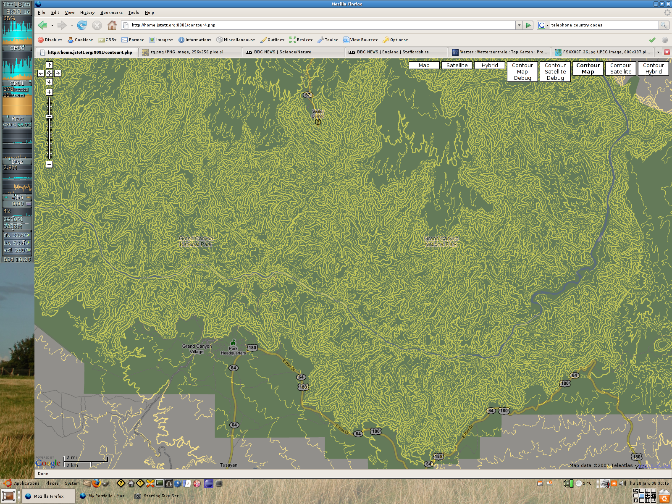
Task: Open the Outline dropdown menu
Action: point(273,40)
